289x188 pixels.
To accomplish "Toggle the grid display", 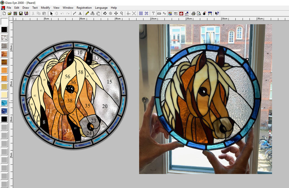I will click(x=141, y=13).
